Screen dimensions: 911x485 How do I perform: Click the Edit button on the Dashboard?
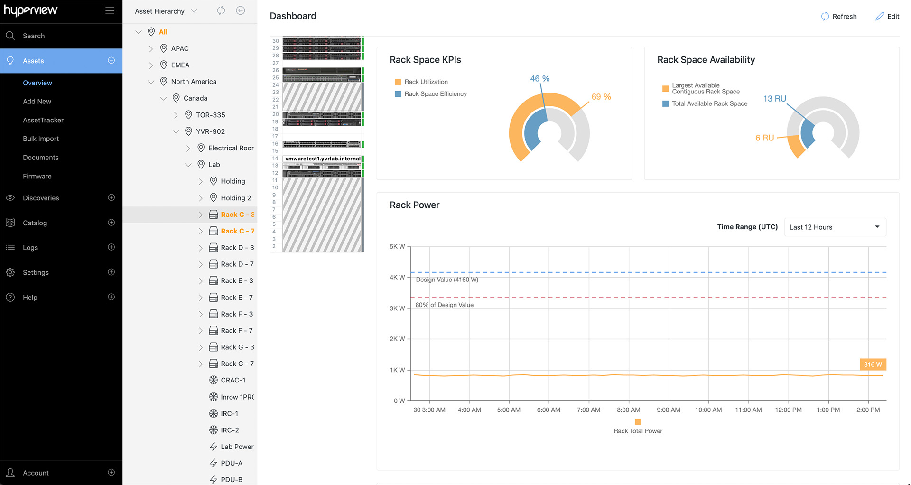coord(887,16)
